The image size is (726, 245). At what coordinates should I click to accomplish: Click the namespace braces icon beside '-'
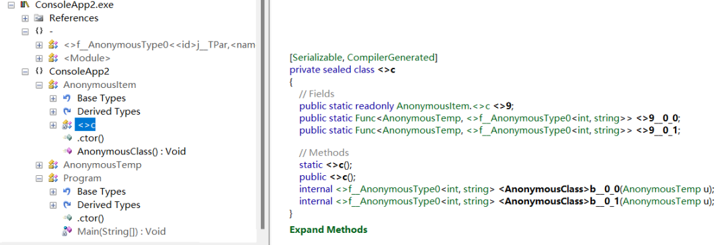tap(40, 31)
